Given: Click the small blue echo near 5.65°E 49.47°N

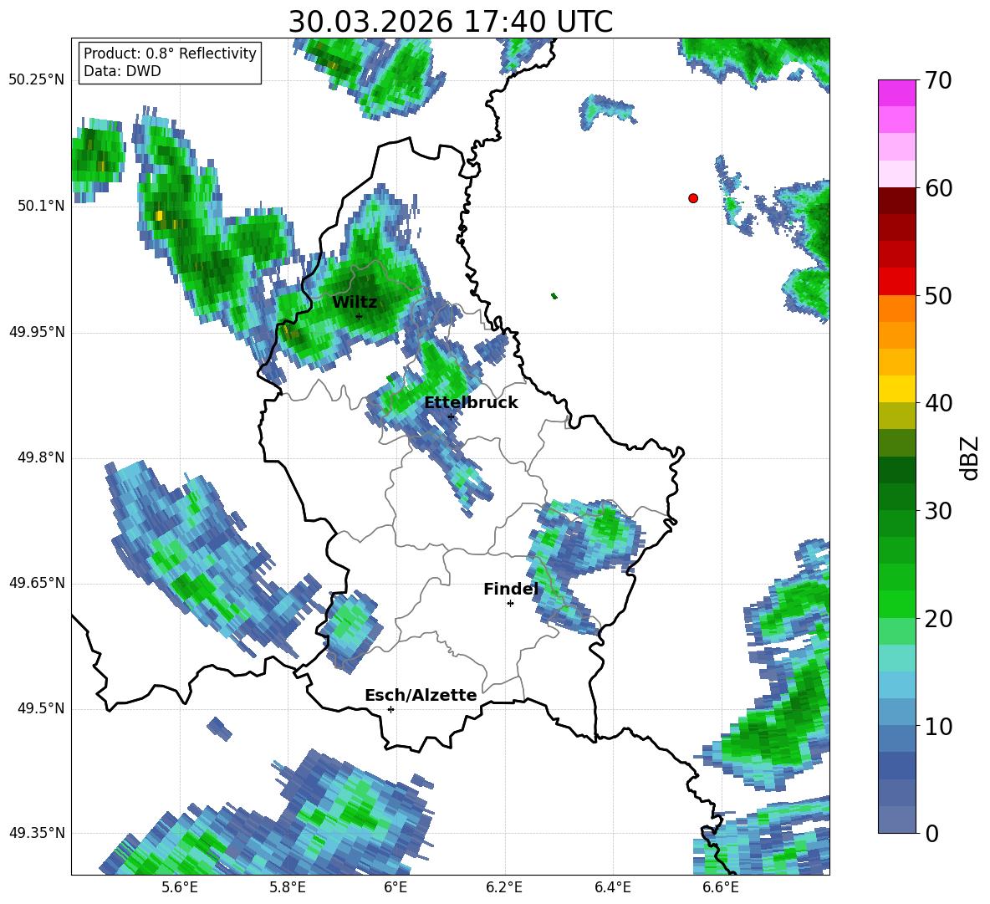Looking at the screenshot, I should coord(219,728).
